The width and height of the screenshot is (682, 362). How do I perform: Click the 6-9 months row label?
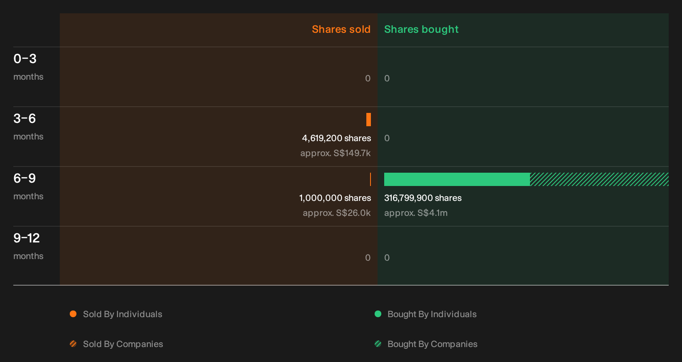[x=28, y=186]
